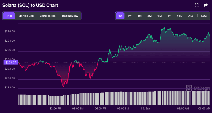Click the $198.00 axis label
The width and height of the screenshot is (212, 113).
pos(10,88)
